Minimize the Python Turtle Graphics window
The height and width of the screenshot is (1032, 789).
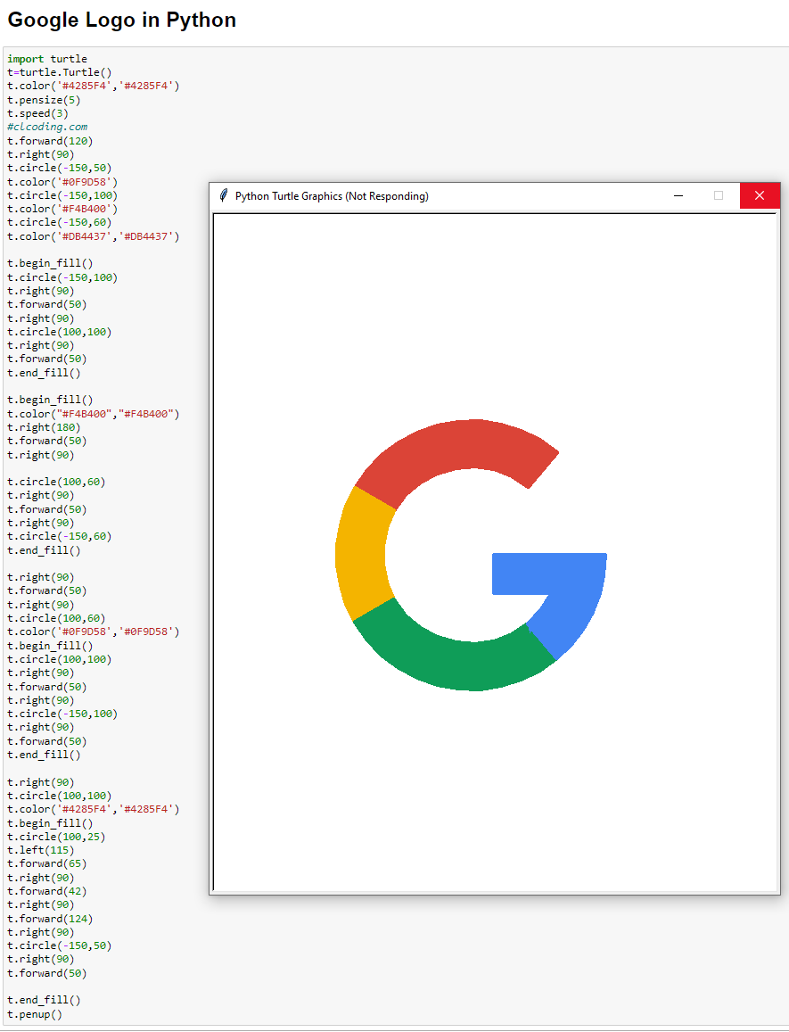678,195
